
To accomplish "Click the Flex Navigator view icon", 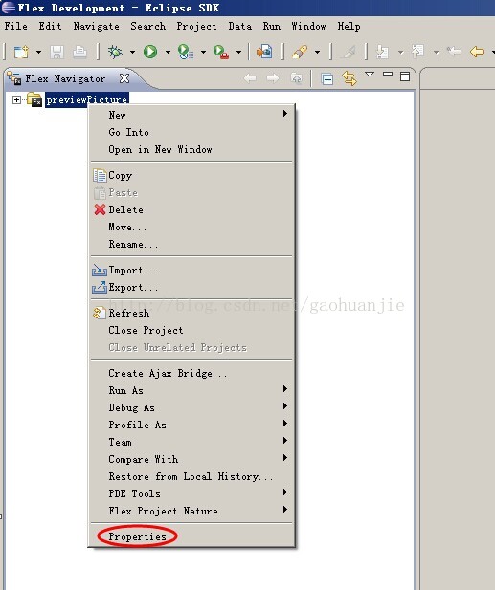I will pyautogui.click(x=14, y=78).
